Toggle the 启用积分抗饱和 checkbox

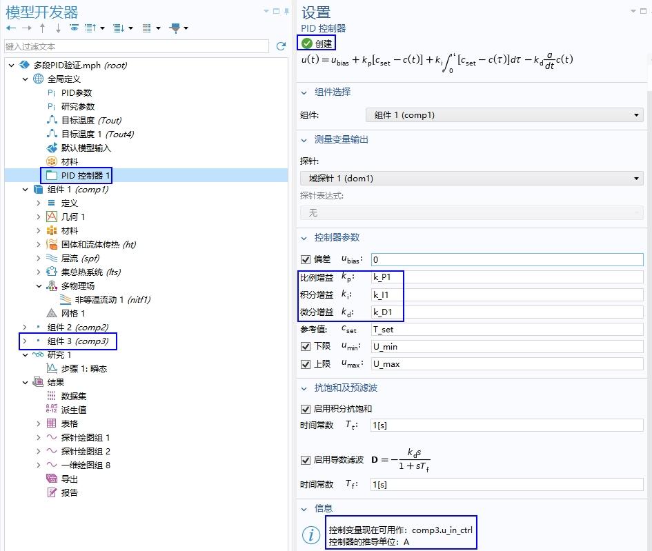pos(304,408)
